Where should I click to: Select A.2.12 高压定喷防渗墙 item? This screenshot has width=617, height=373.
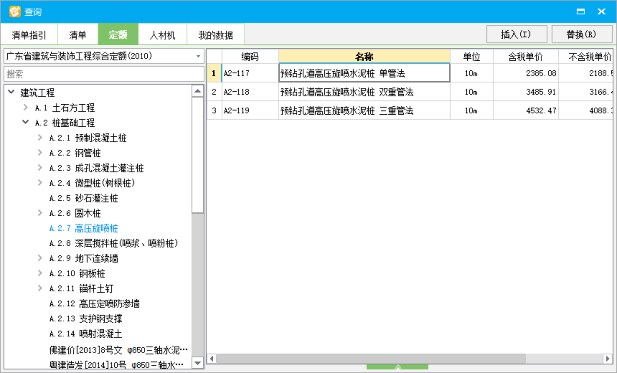point(95,304)
